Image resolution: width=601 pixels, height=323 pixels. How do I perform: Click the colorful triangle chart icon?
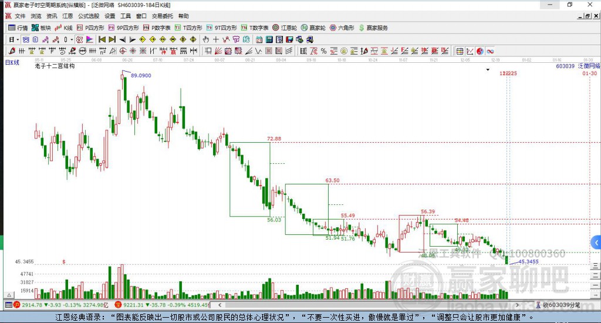tap(89, 39)
